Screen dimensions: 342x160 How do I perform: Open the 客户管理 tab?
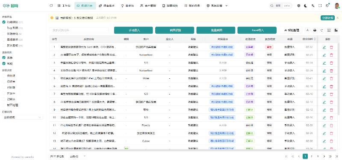point(148,6)
